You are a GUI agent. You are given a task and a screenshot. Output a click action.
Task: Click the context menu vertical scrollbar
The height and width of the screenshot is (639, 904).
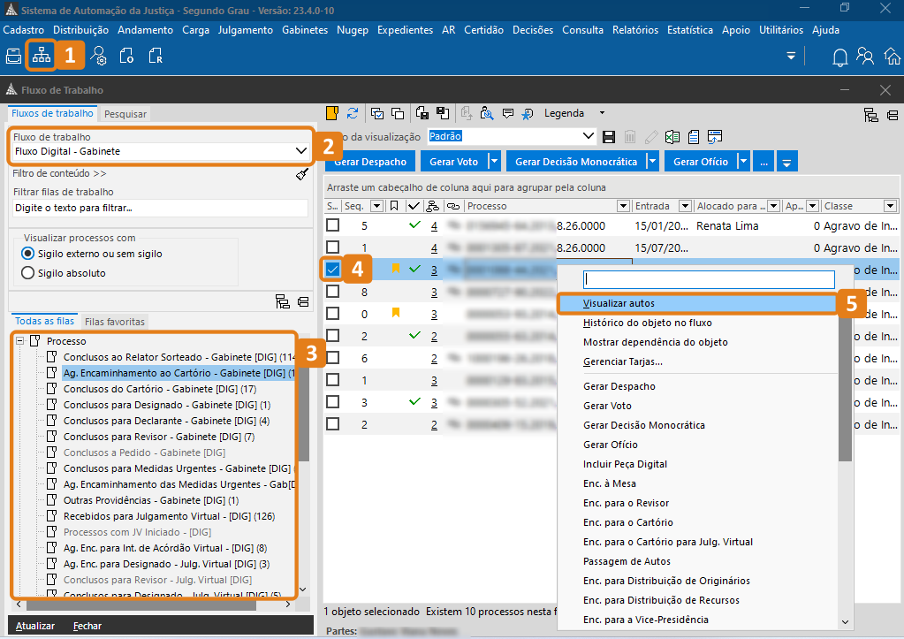click(x=845, y=398)
